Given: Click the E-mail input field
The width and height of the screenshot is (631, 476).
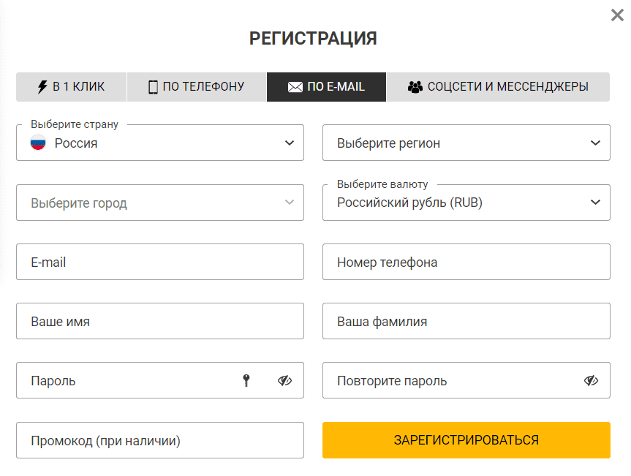Looking at the screenshot, I should coord(159,262).
